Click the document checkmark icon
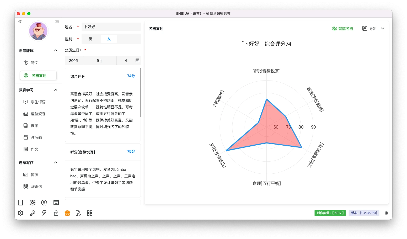Screen dimensions: 407x239 click(x=78, y=213)
